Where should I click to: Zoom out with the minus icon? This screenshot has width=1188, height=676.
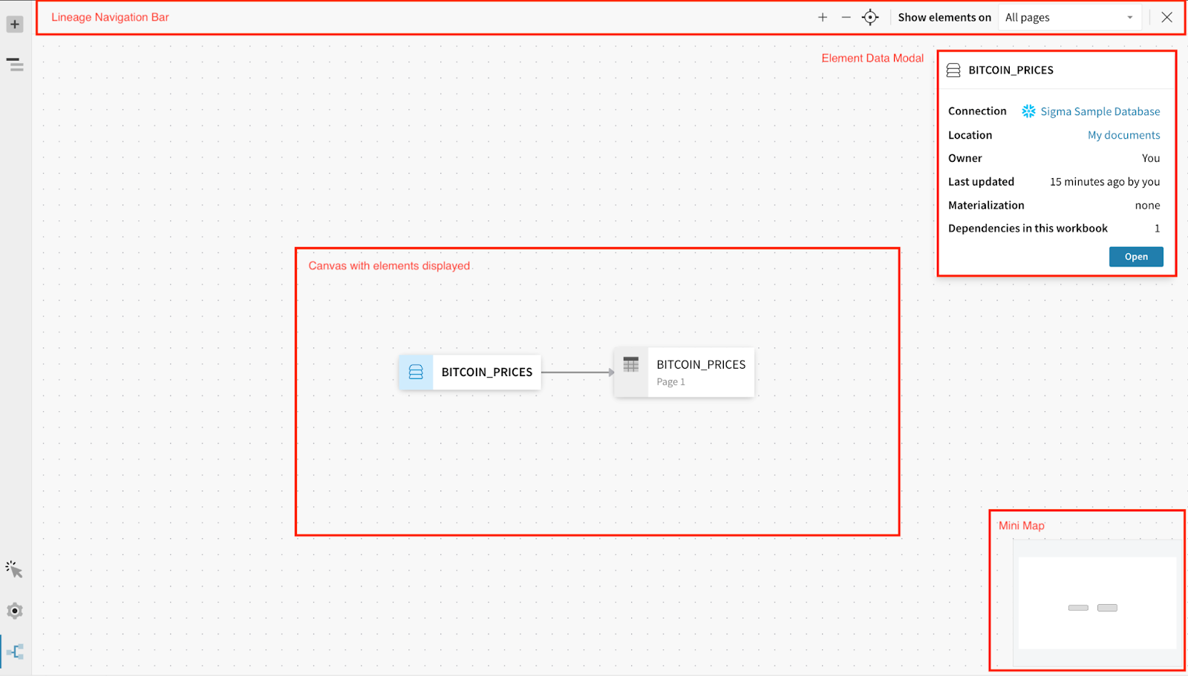tap(846, 17)
